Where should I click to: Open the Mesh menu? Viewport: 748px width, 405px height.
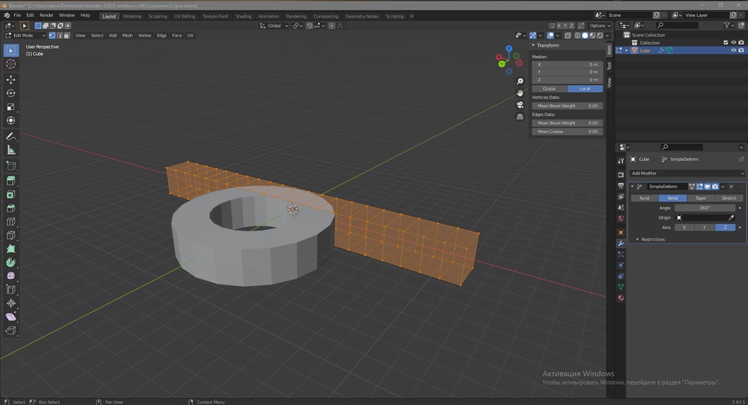(x=127, y=35)
